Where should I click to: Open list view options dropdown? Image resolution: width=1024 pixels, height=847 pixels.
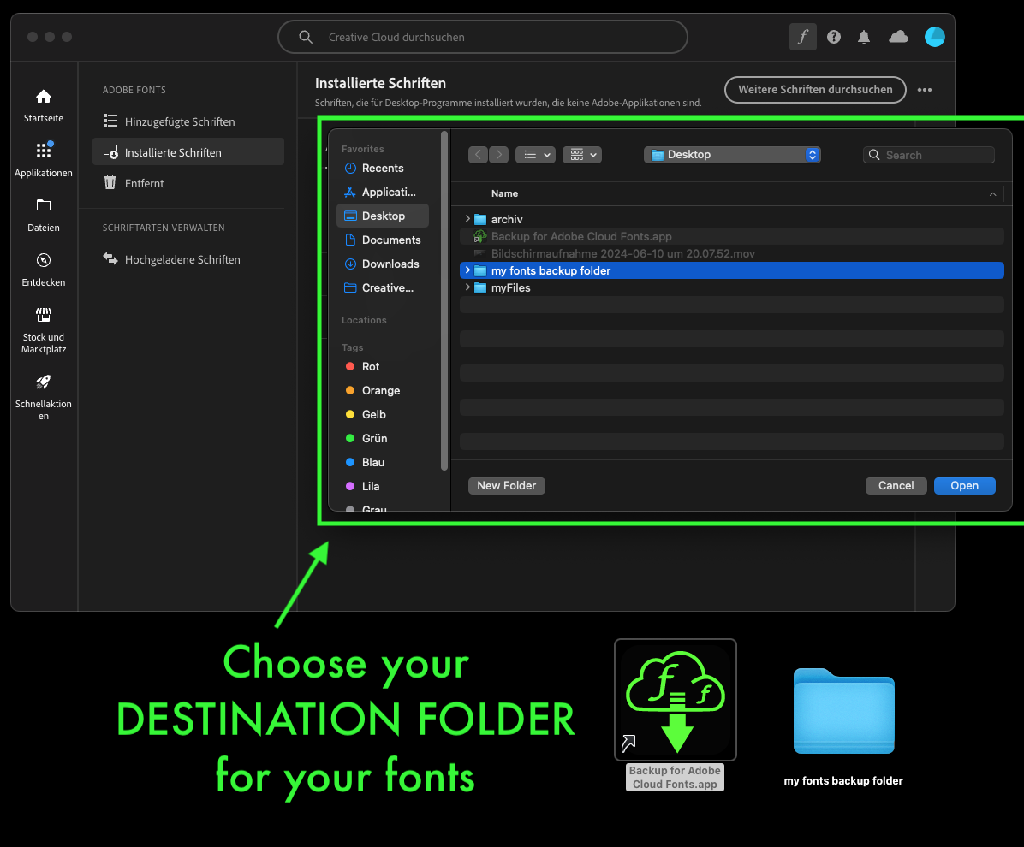point(535,155)
